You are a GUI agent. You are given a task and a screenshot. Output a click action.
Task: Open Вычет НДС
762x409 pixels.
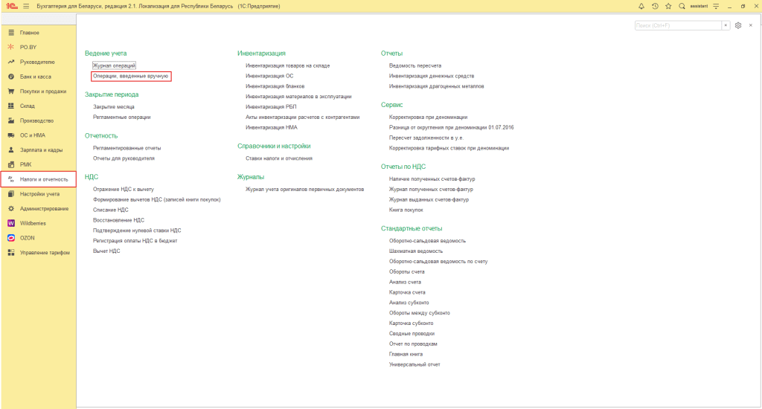pos(106,251)
